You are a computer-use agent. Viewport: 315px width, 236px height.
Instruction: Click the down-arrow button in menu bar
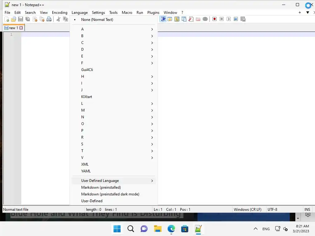pos(308,12)
